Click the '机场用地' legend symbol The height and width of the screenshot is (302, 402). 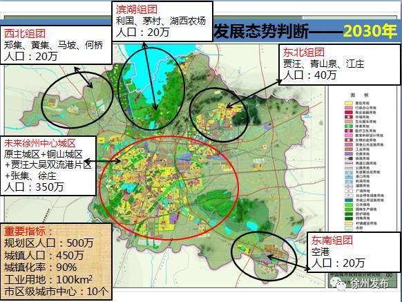point(349,181)
